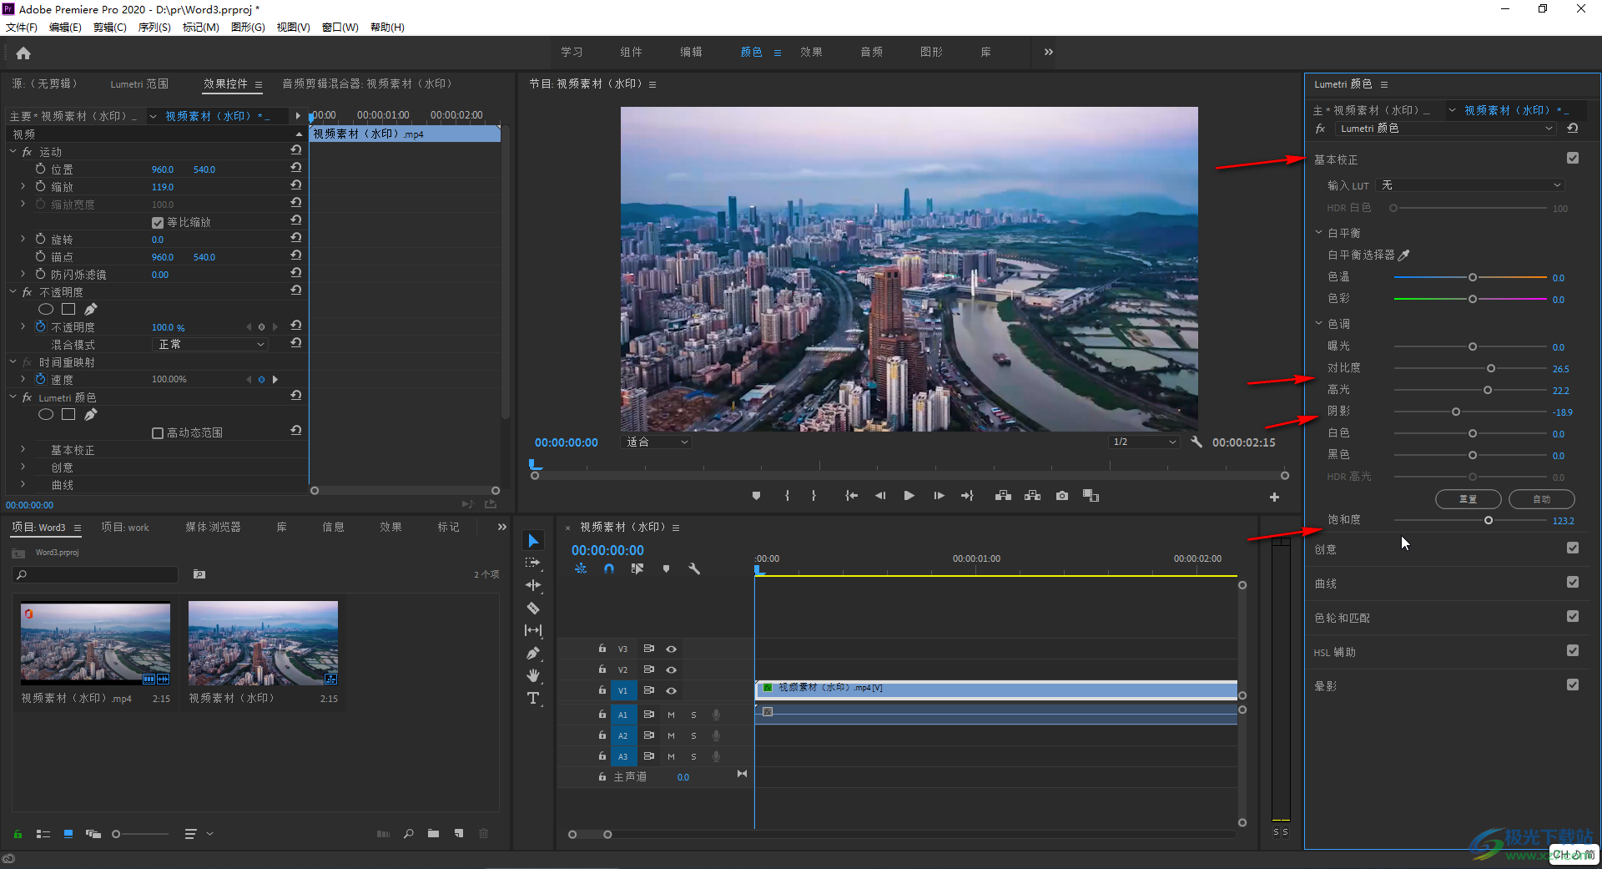Select the Type tool

(533, 698)
